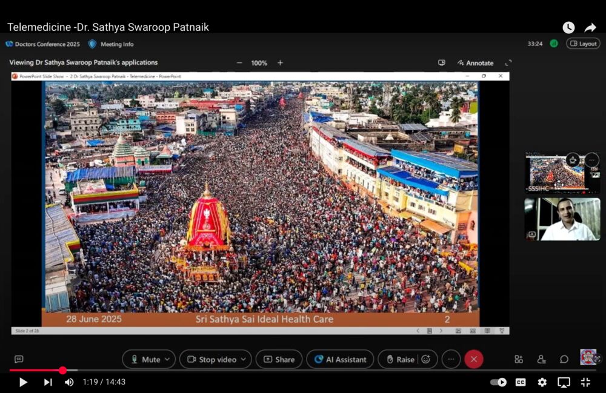Share the video using the arrow icon

(x=590, y=27)
